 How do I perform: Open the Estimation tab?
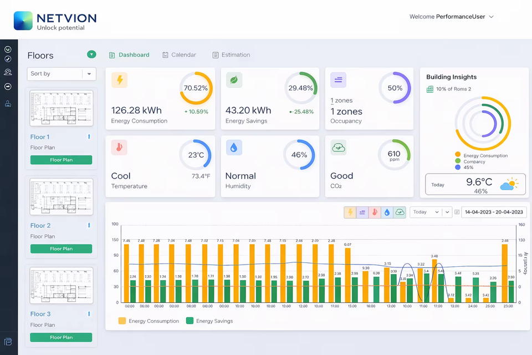pyautogui.click(x=231, y=55)
